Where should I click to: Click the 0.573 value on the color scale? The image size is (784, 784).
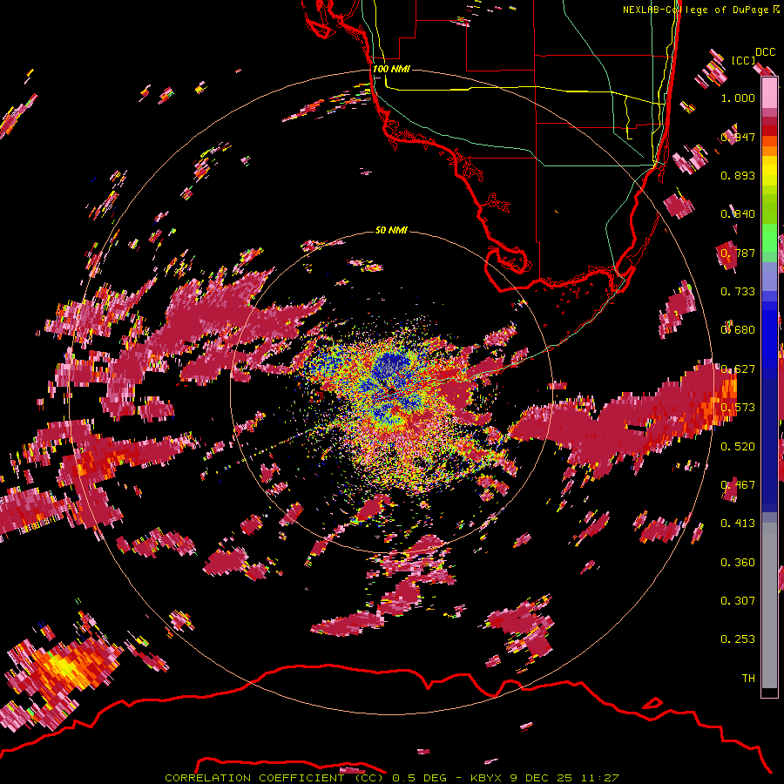pyautogui.click(x=738, y=408)
